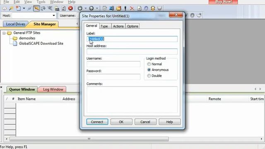Image resolution: width=265 pixels, height=149 pixels.
Task: Open the File menu
Action: (x=6, y=2)
